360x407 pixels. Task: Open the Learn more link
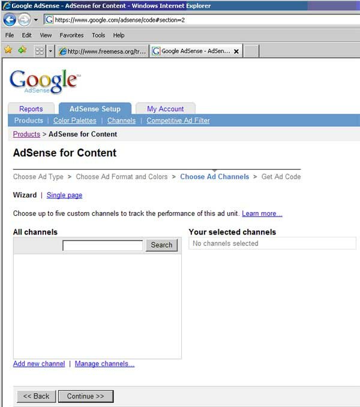(262, 213)
